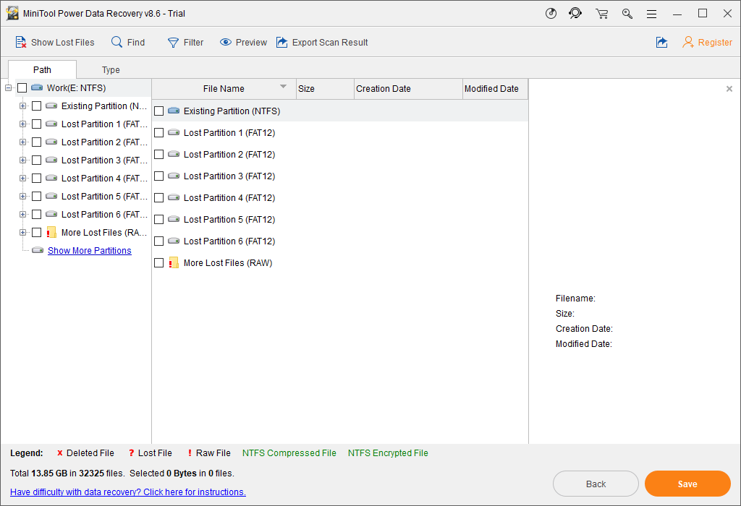Screen dimensions: 741x506
Task: Click the Existing Partition drive icon in file list
Action: 174,111
